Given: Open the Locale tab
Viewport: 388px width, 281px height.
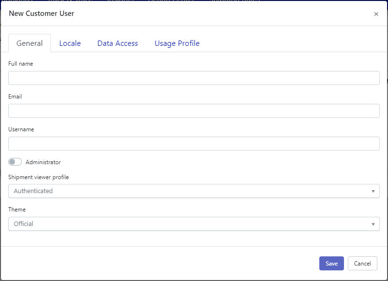Looking at the screenshot, I should pos(70,43).
